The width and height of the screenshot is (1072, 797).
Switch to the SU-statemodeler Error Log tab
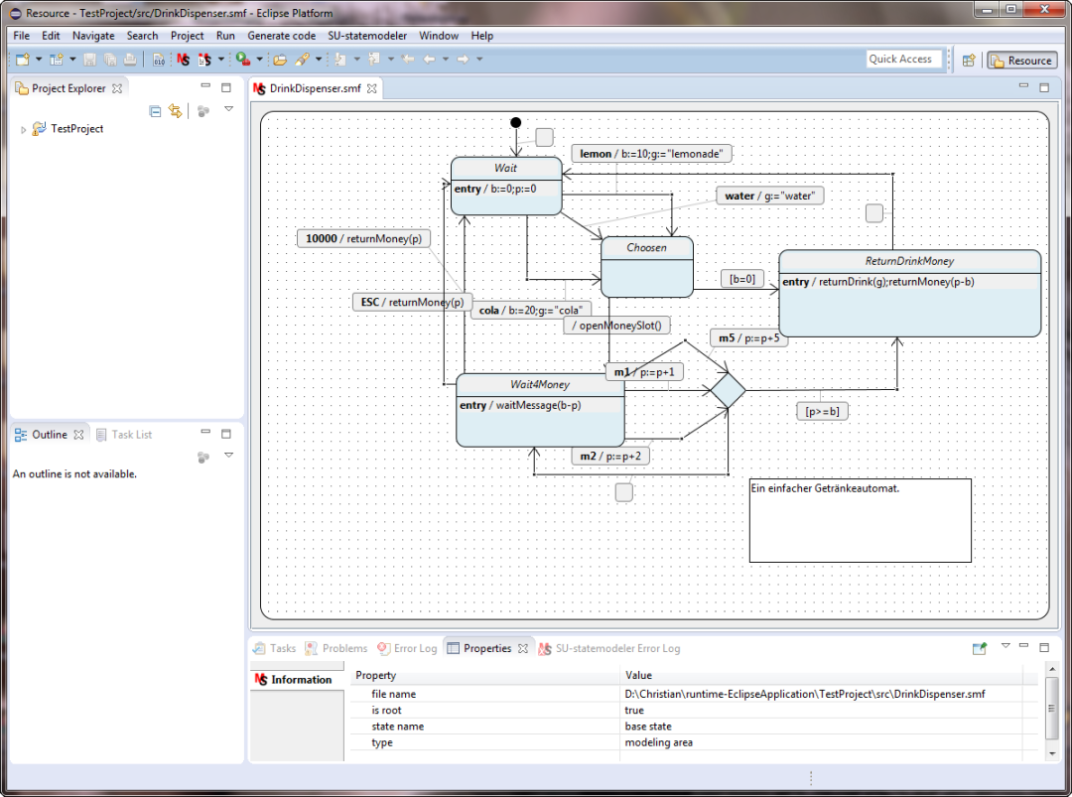click(x=609, y=648)
